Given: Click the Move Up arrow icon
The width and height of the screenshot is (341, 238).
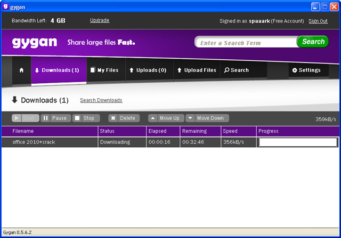Looking at the screenshot, I should click(x=153, y=118).
